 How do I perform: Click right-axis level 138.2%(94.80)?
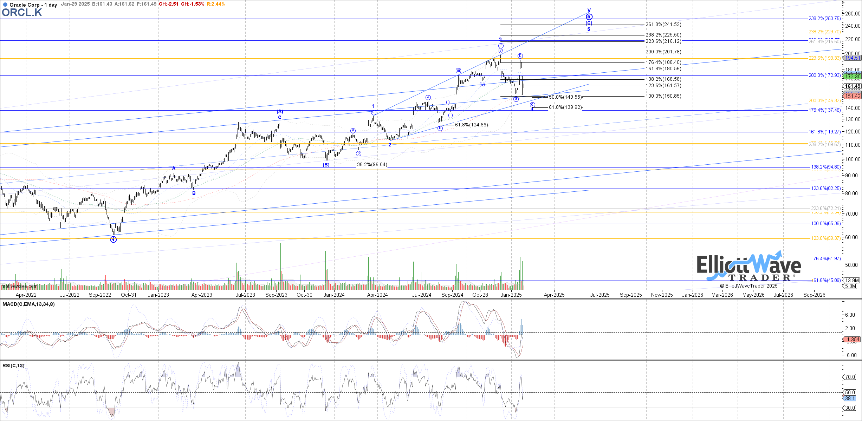coord(826,167)
